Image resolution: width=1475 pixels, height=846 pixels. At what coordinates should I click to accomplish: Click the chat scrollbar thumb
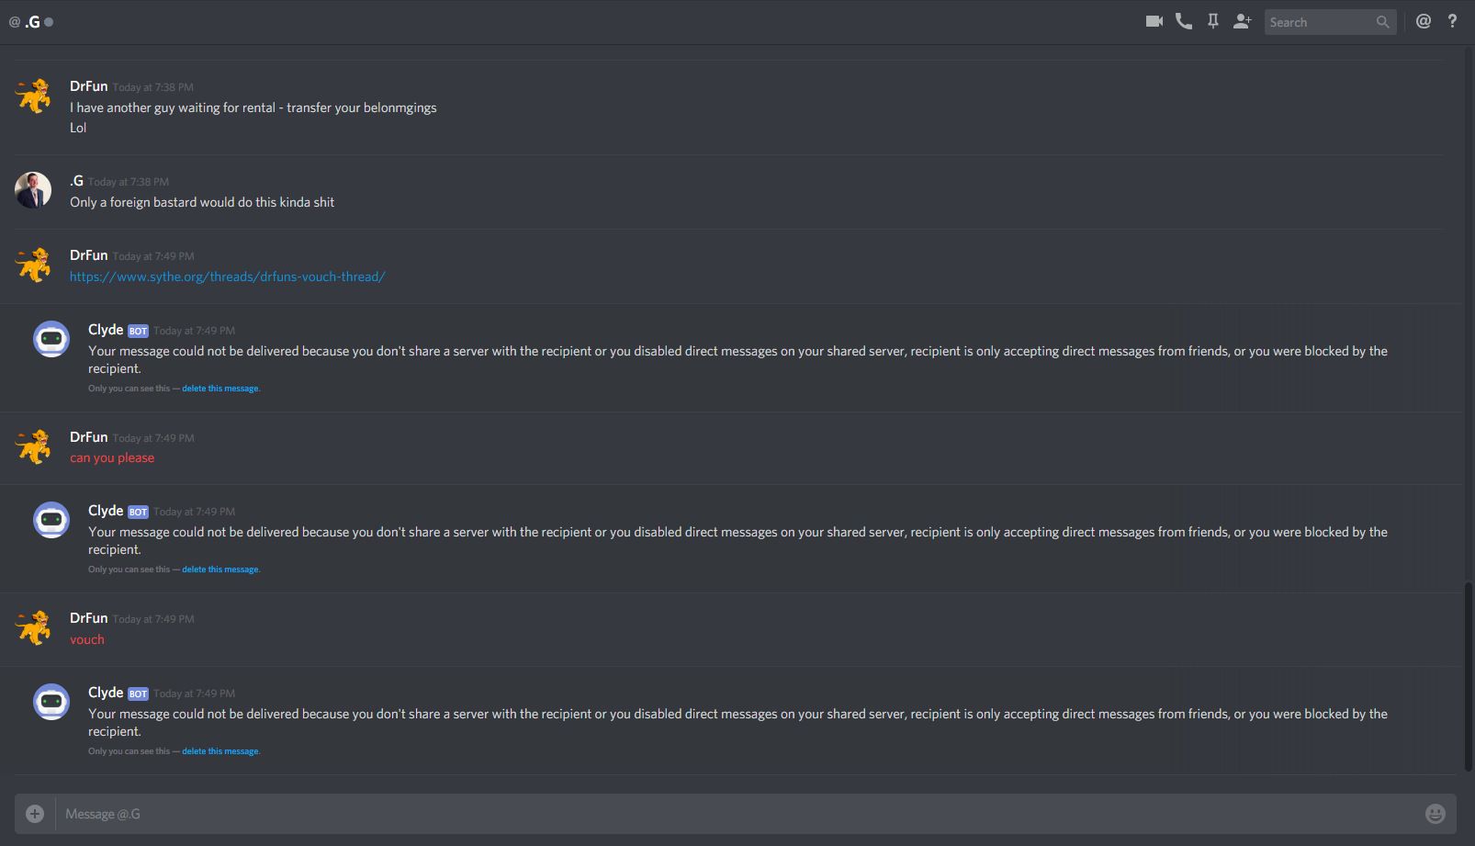tap(1469, 676)
